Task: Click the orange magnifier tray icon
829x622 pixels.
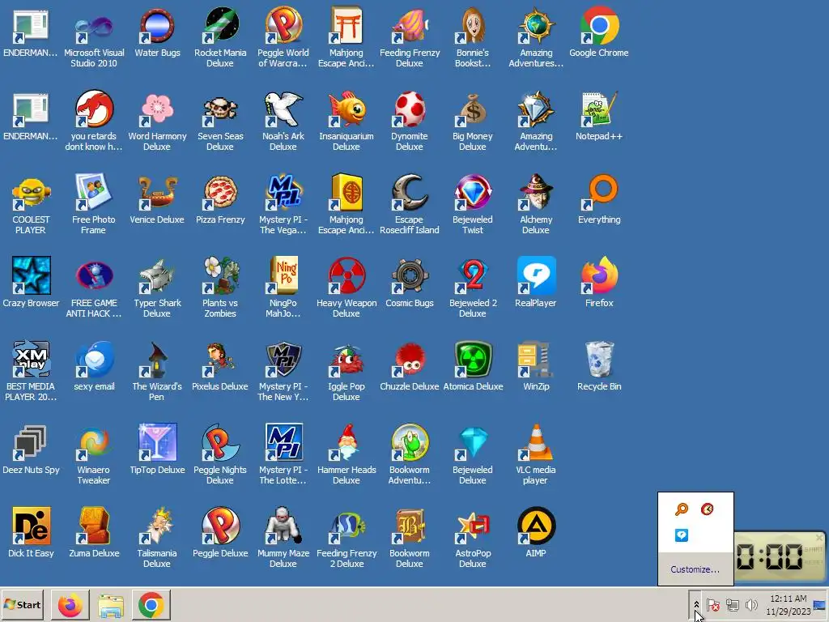Action: pos(682,509)
